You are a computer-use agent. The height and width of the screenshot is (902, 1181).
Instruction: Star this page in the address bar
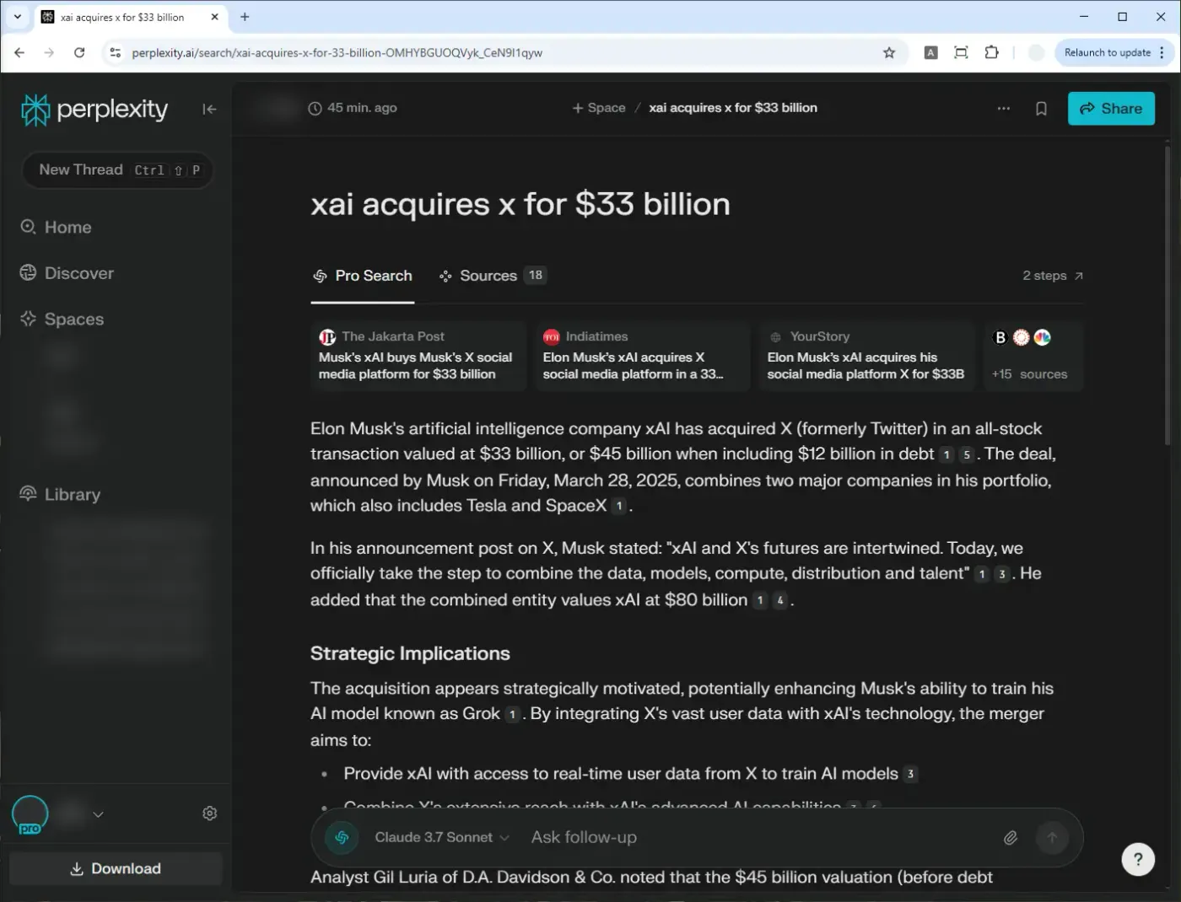click(x=889, y=52)
